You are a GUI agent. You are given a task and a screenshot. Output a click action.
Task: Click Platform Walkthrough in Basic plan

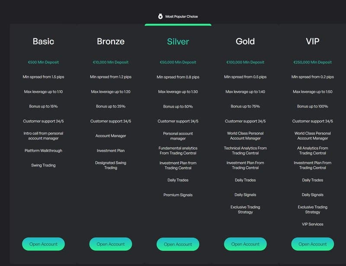[x=44, y=151]
